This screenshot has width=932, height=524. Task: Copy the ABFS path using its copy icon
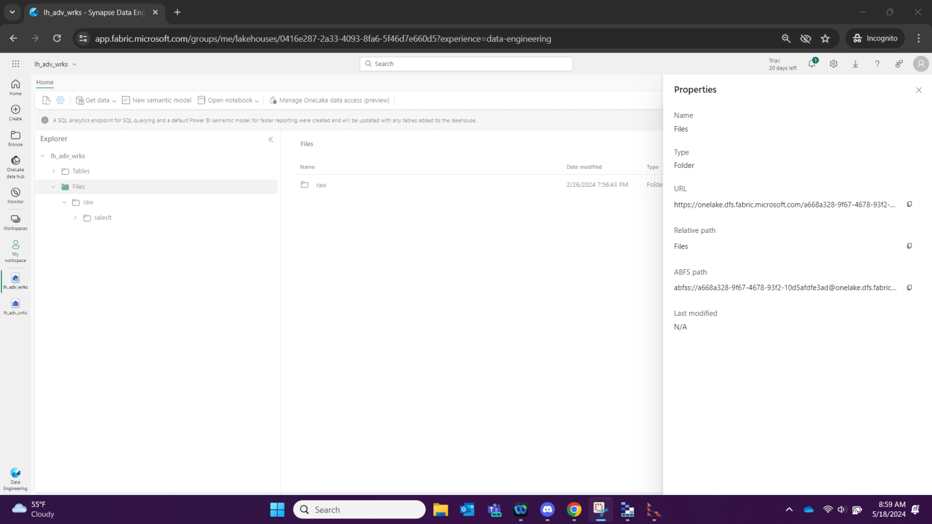909,287
